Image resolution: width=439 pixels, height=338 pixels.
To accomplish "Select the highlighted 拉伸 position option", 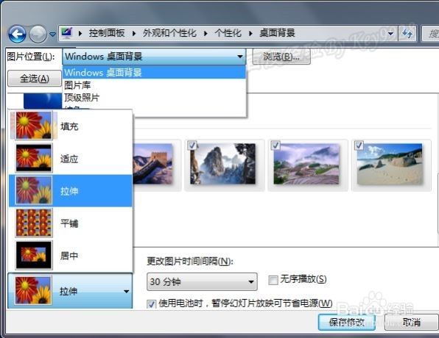I will 71,191.
